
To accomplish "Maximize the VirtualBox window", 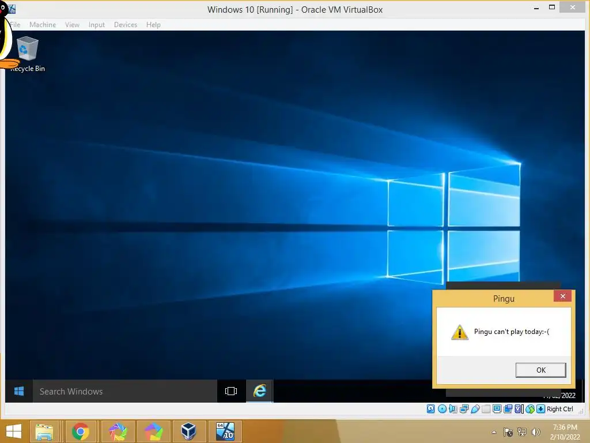I will (x=552, y=7).
